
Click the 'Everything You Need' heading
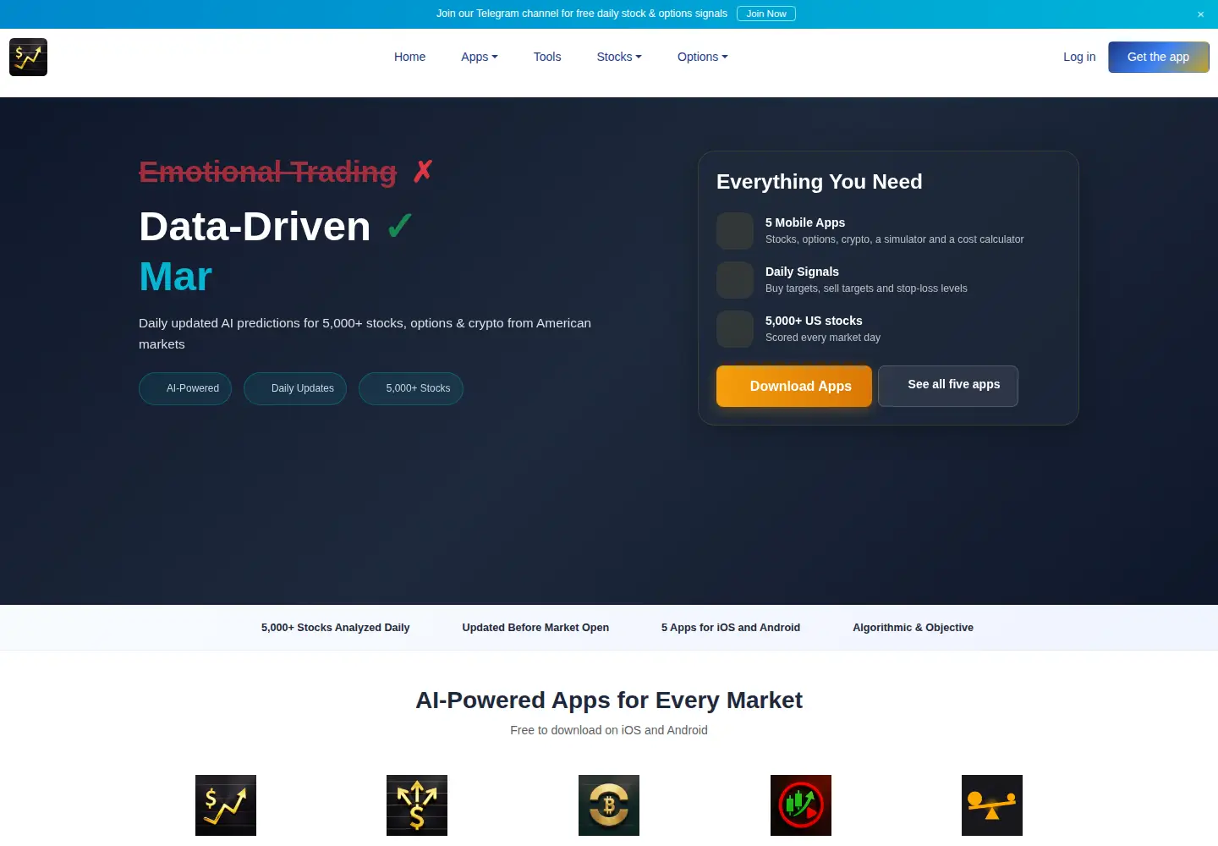coord(820,182)
